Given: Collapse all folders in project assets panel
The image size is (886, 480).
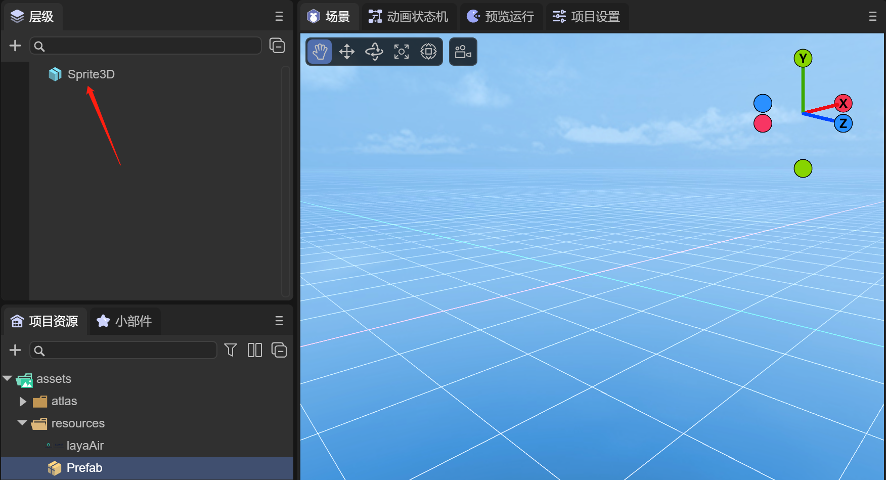Looking at the screenshot, I should click(x=279, y=350).
